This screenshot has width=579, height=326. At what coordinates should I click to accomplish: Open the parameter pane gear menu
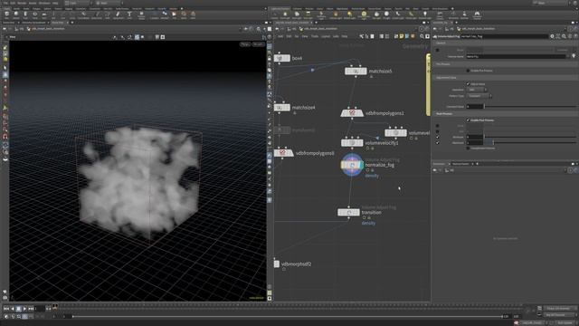552,36
